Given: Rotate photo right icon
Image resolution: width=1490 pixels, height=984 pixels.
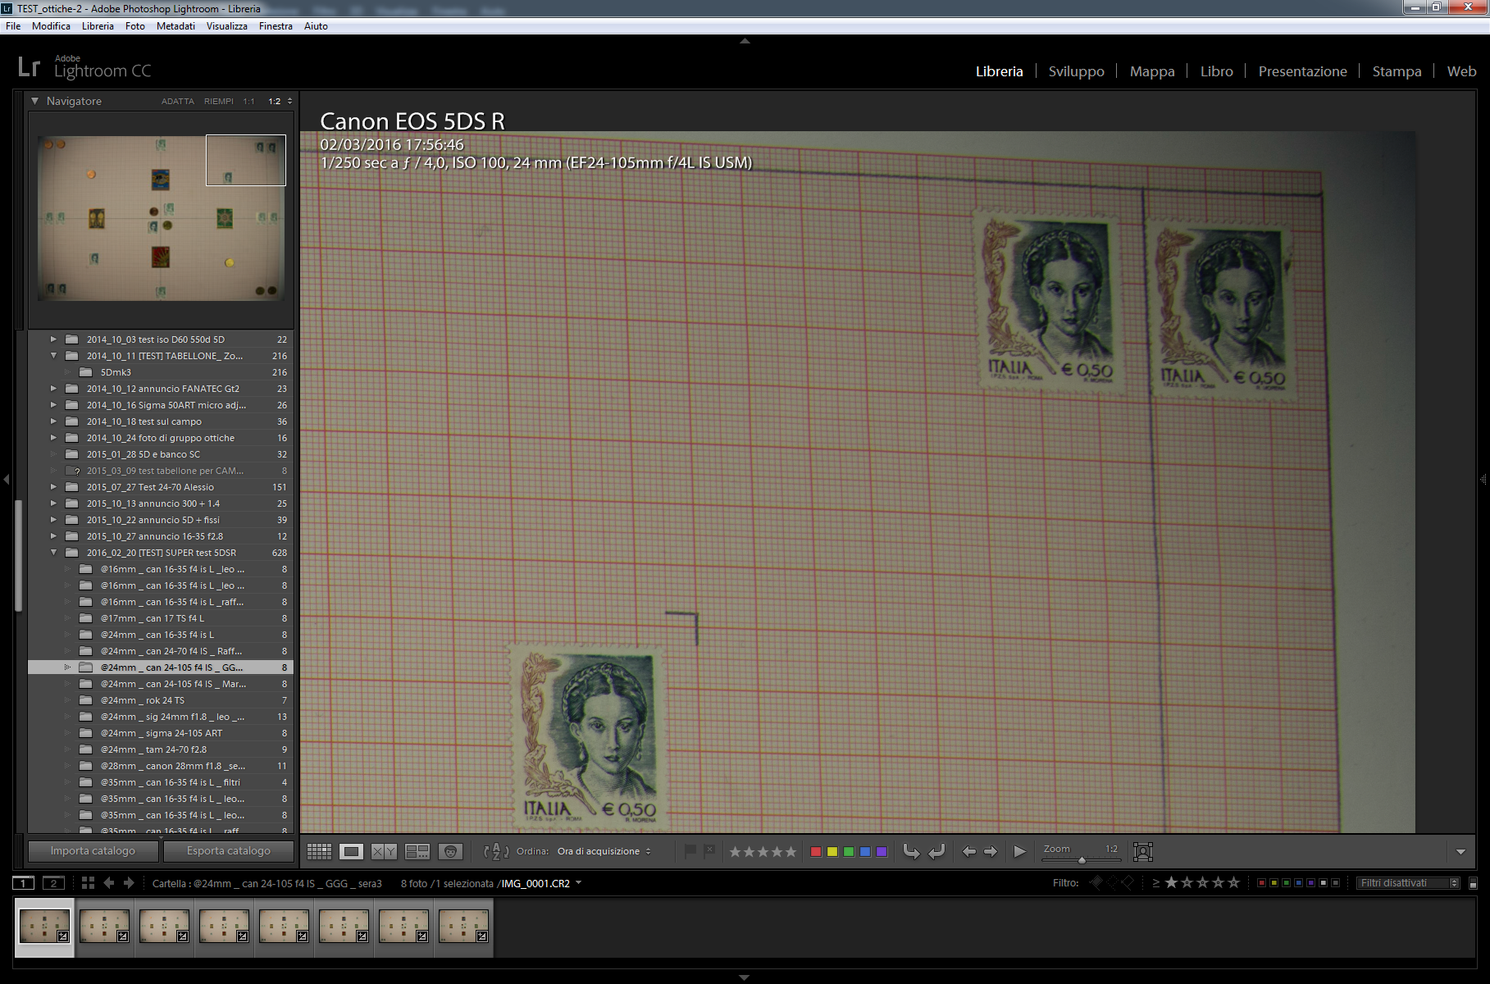Looking at the screenshot, I should (936, 851).
